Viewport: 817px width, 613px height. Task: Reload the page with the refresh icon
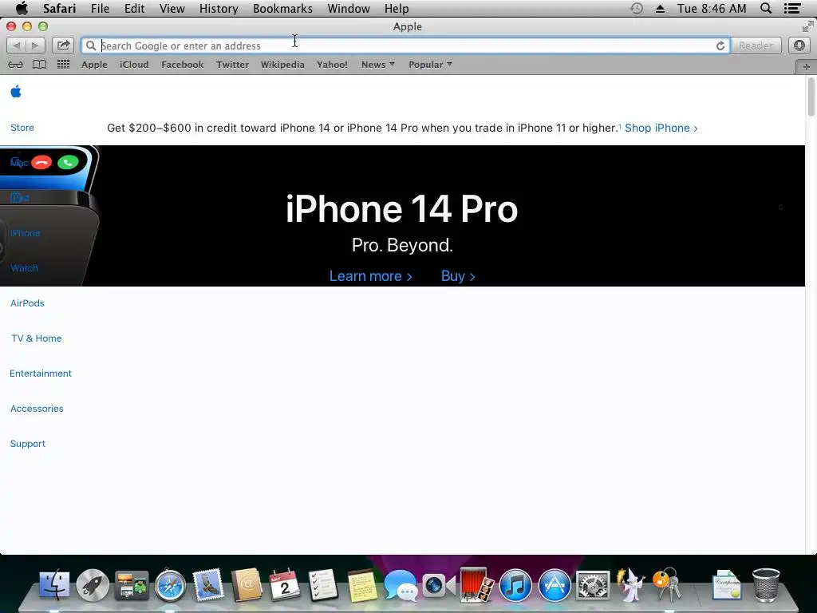(720, 45)
